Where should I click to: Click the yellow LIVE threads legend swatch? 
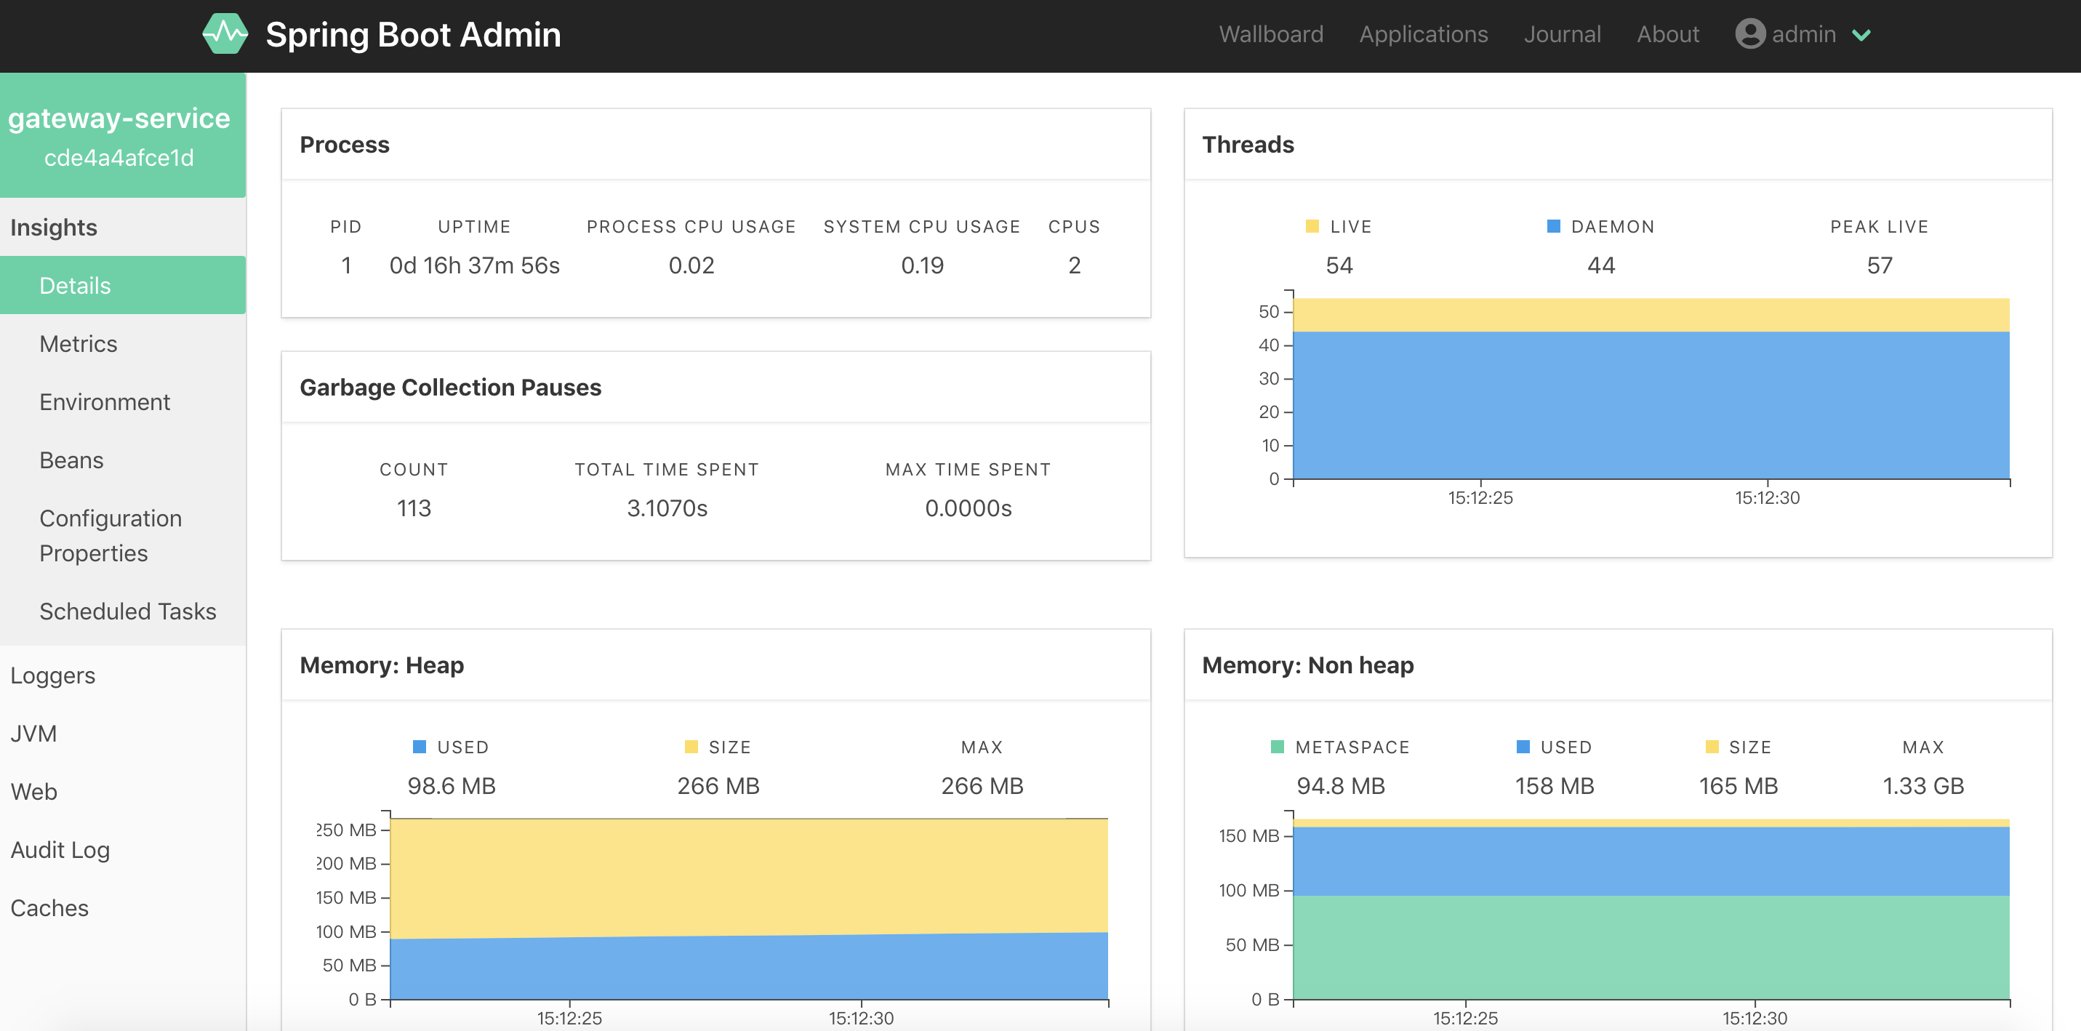click(x=1312, y=226)
